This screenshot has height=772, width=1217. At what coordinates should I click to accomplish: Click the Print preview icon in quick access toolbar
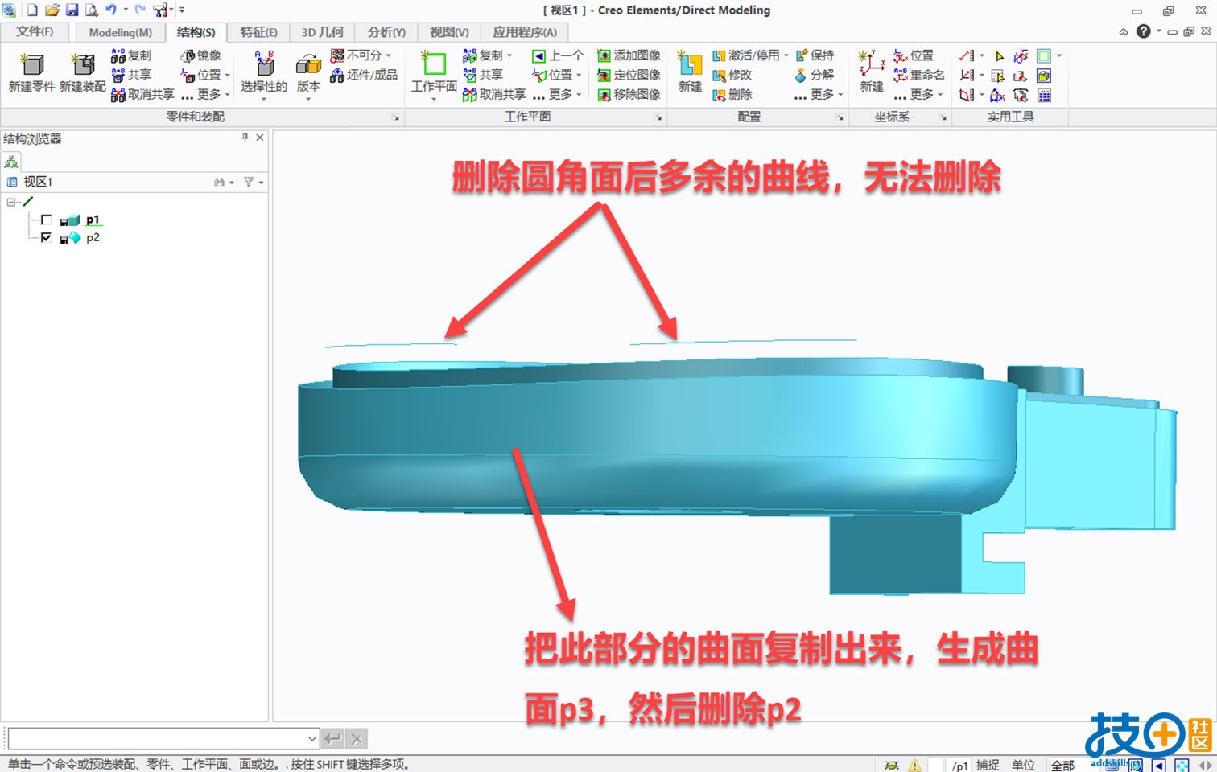tap(91, 10)
